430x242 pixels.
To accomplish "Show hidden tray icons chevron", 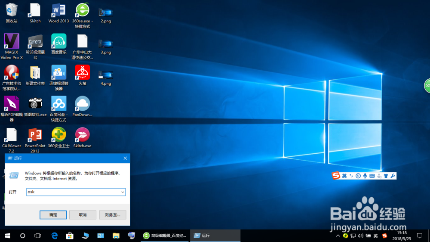I will click(338, 236).
